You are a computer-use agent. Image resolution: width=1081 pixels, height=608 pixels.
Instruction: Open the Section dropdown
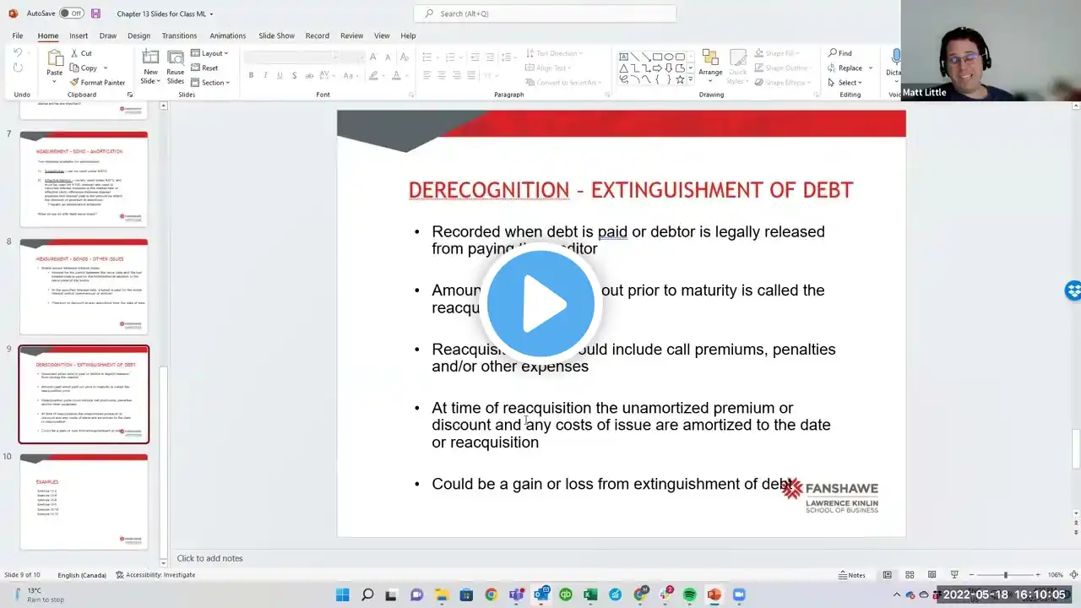(x=209, y=82)
